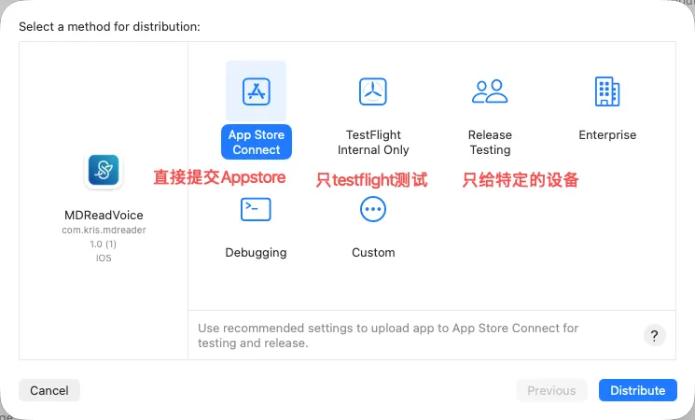695x420 pixels.
Task: Click the MDReadVoice app name
Action: [x=104, y=215]
